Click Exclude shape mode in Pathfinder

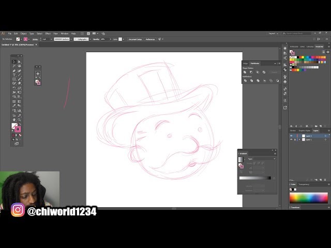[264, 72]
